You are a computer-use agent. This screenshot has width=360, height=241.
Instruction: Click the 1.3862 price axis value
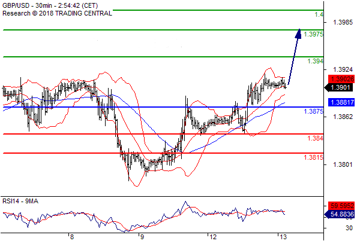pos(343,117)
